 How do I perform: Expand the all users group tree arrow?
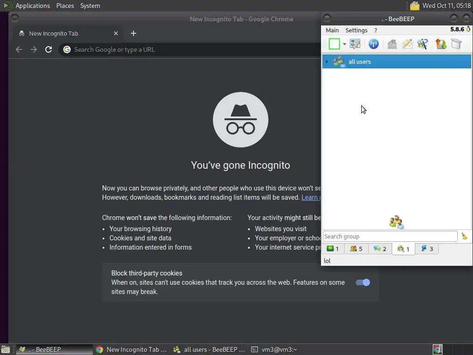click(327, 61)
